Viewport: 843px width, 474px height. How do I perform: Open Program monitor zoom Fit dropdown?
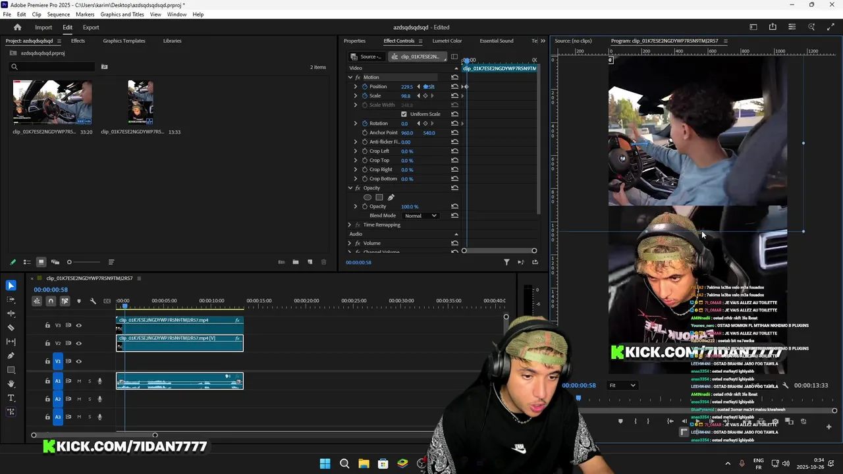pos(622,385)
